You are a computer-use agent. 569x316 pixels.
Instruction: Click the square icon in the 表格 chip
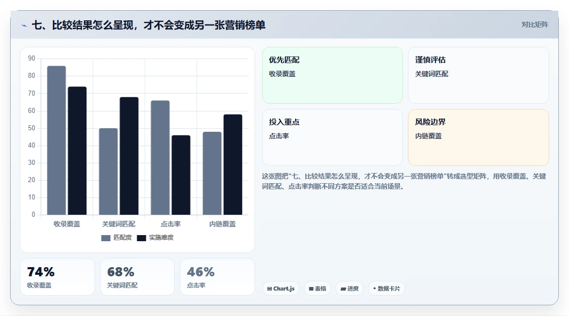[x=311, y=289]
